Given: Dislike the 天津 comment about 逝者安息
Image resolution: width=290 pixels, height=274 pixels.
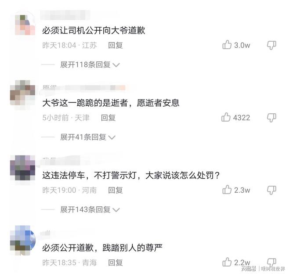Looking at the screenshot, I should pyautogui.click(x=271, y=118).
